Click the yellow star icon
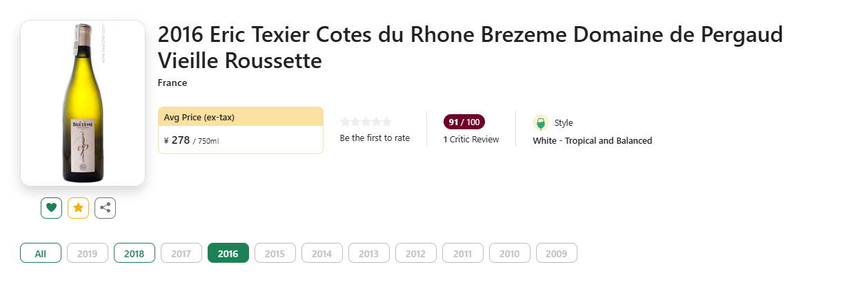The width and height of the screenshot is (852, 282). 78,208
